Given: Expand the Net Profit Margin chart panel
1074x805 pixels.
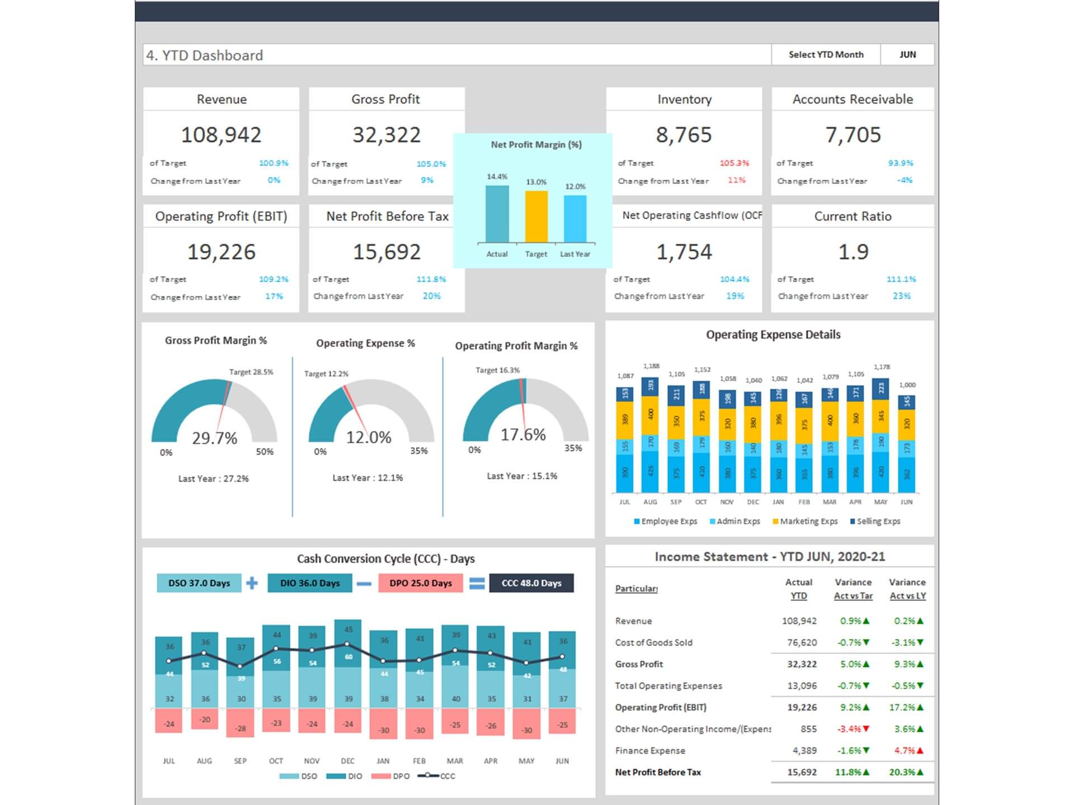Looking at the screenshot, I should (537, 198).
